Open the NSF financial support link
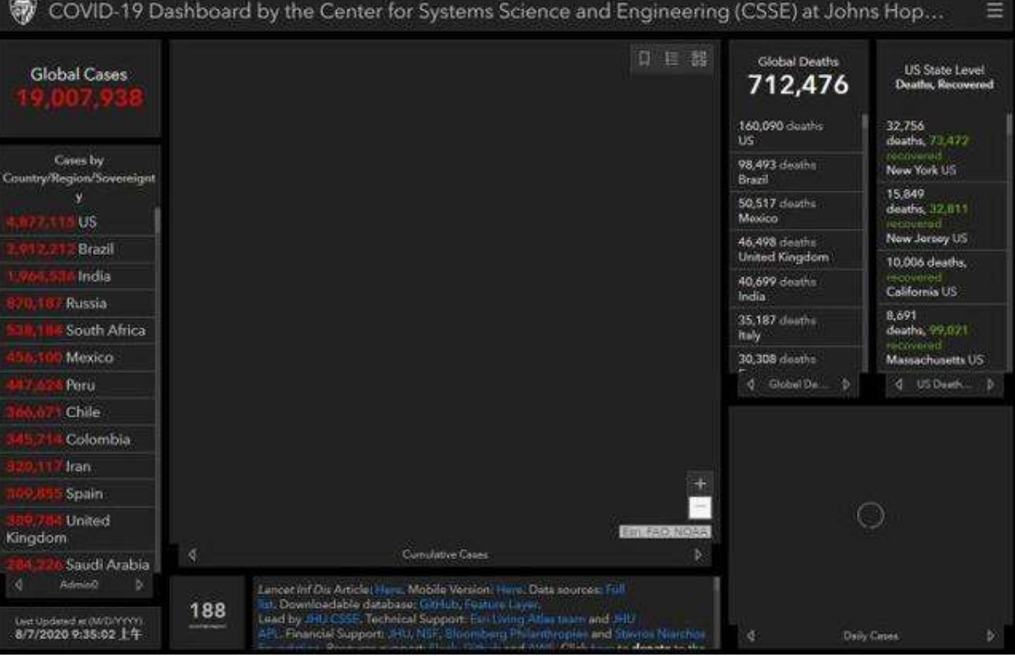 point(426,634)
